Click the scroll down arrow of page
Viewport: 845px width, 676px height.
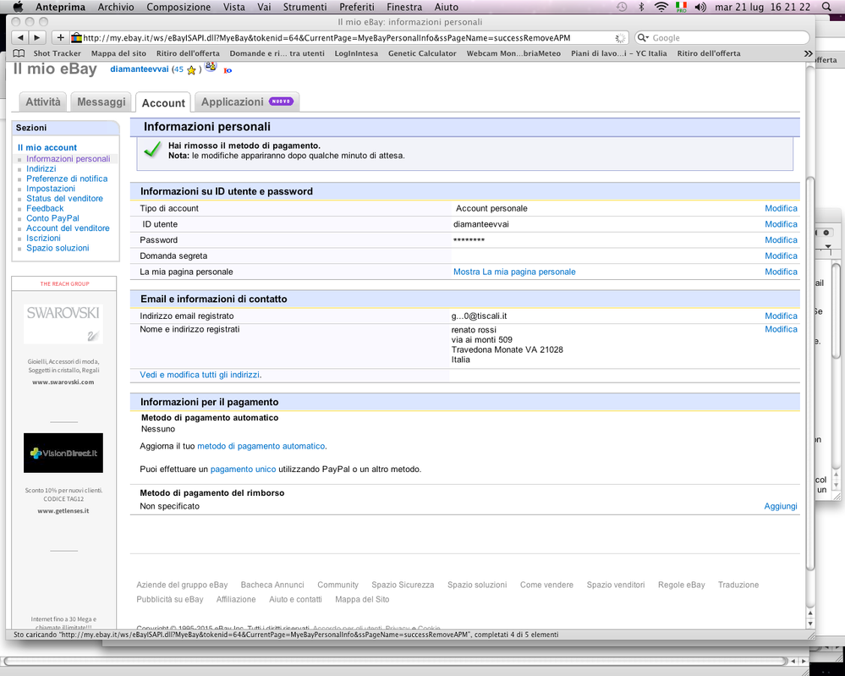tap(810, 624)
